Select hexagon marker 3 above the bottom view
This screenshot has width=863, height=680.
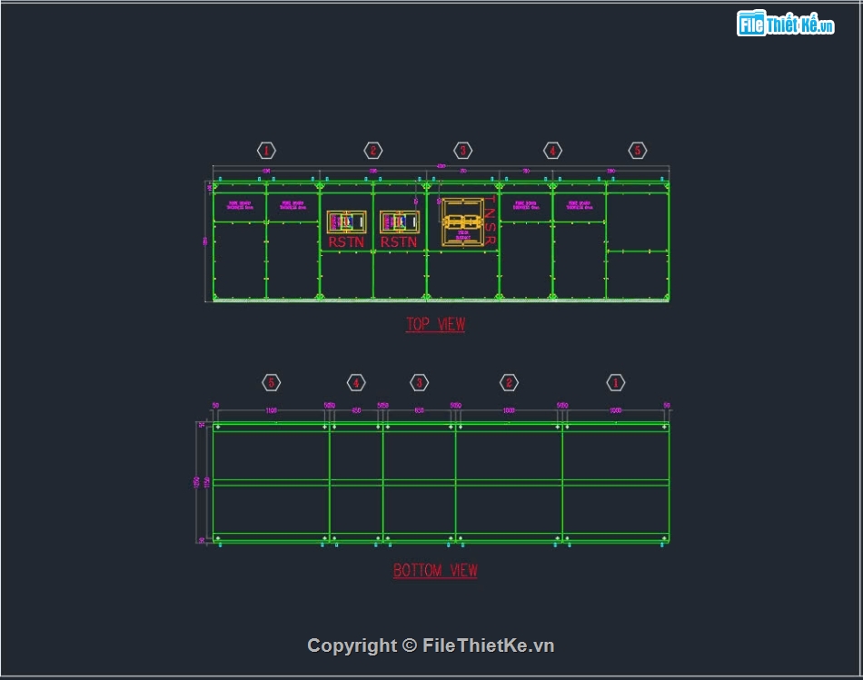(420, 382)
